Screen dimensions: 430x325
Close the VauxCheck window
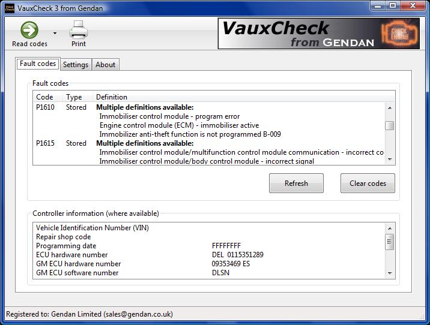point(413,6)
